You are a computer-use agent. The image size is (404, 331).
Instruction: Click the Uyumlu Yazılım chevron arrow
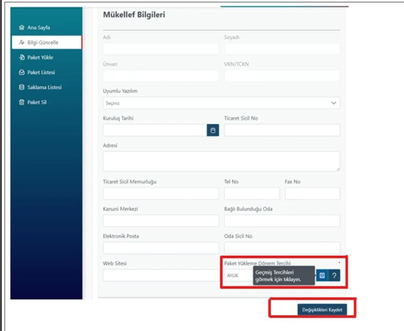[x=333, y=103]
